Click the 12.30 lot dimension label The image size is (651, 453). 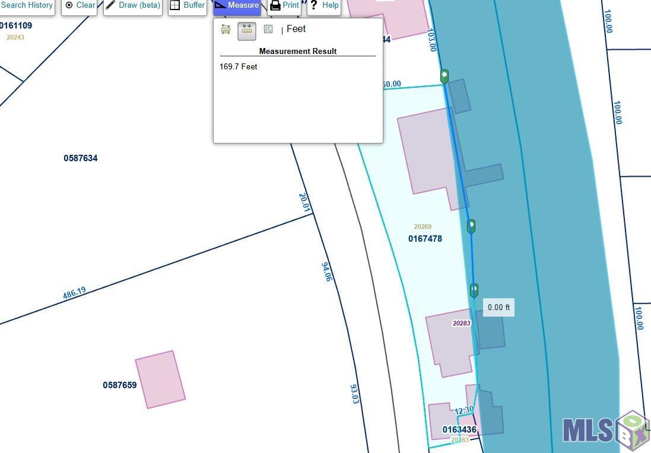[463, 411]
